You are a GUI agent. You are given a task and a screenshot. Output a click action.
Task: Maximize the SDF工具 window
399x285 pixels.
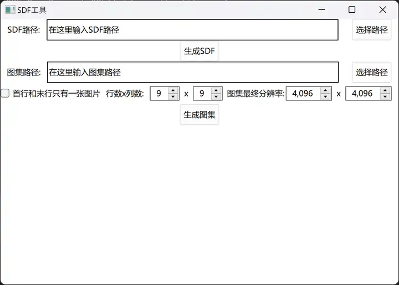[352, 9]
